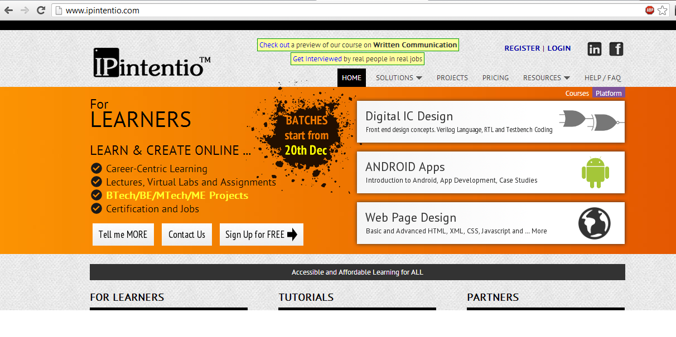Click checkmark beside Certification and Jobs

[96, 208]
